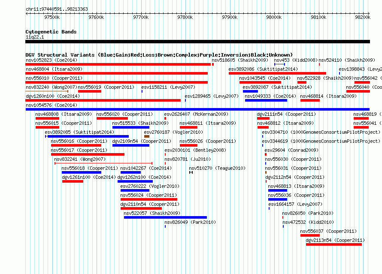Click esv3892086 (Suktitipat2014) label
This screenshot has height=274, width=382.
(263, 69)
